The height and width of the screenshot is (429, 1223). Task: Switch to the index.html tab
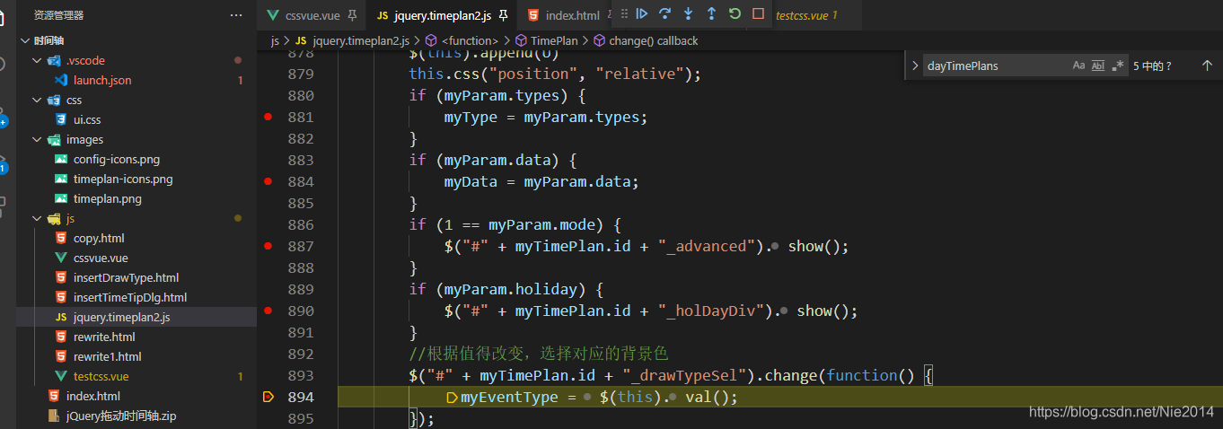[573, 15]
